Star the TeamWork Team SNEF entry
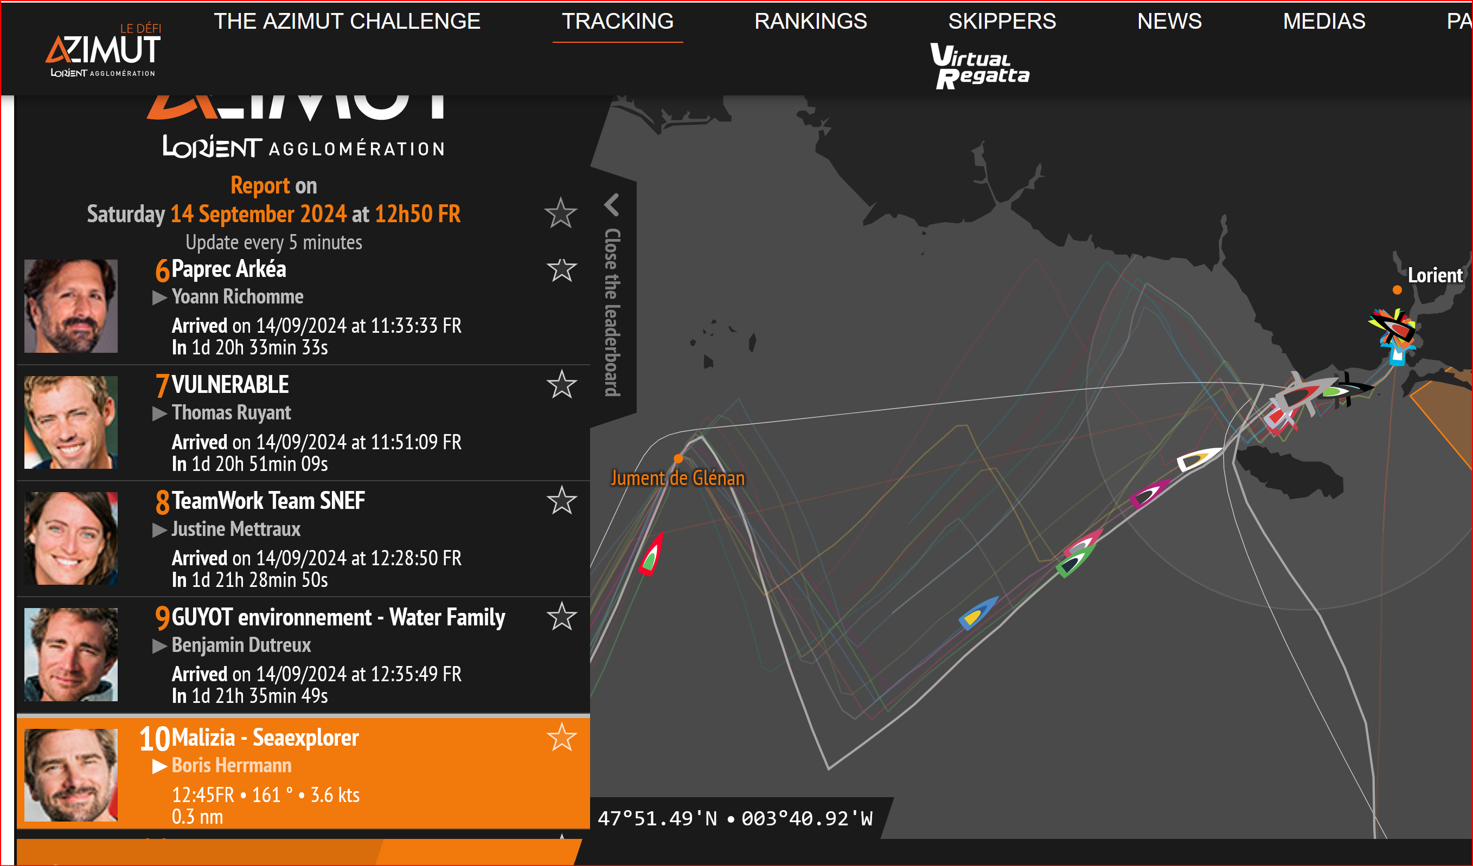1473x866 pixels. (562, 500)
